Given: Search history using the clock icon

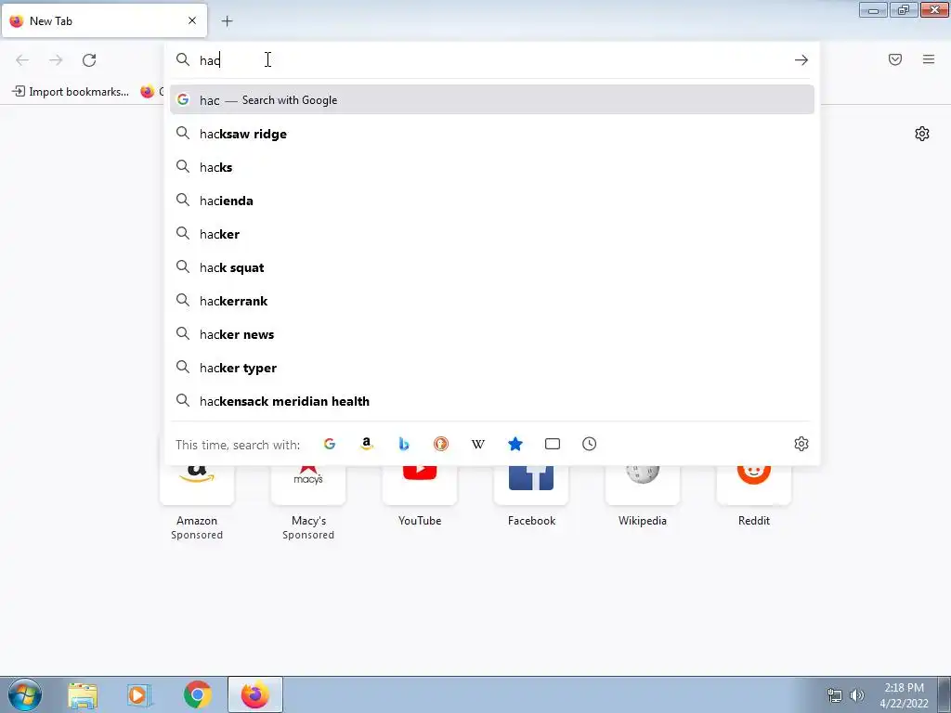Looking at the screenshot, I should coord(589,444).
